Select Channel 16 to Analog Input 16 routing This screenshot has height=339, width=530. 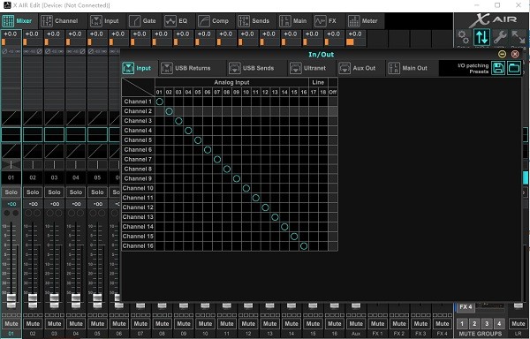pos(304,245)
